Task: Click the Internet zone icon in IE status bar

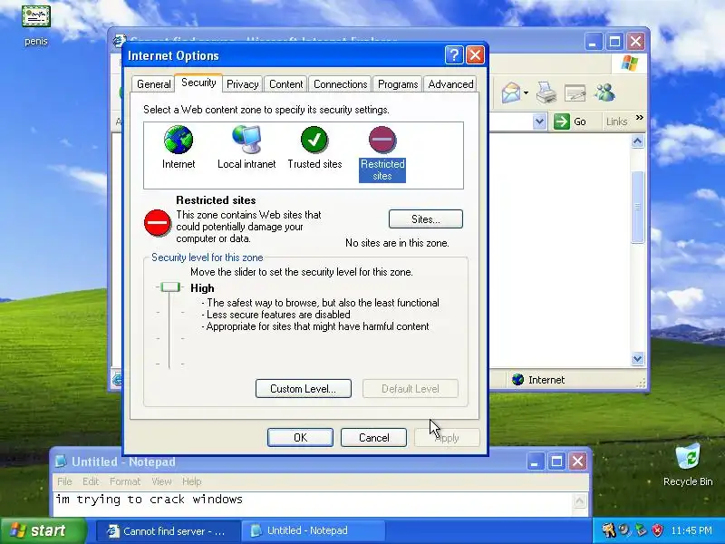Action: point(517,380)
